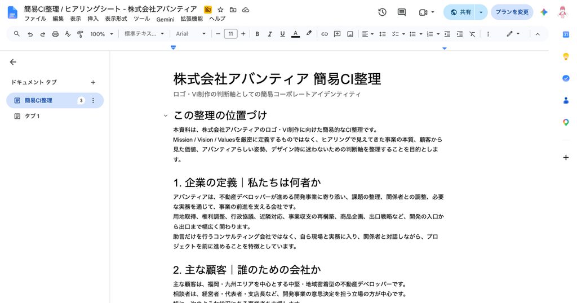Increase indent
This screenshot has height=303, width=577.
pos(460,34)
